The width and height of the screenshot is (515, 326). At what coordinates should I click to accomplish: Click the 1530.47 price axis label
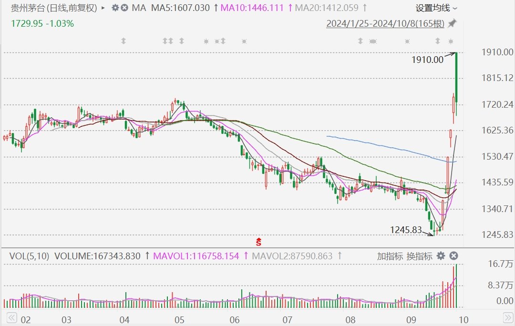click(497, 156)
